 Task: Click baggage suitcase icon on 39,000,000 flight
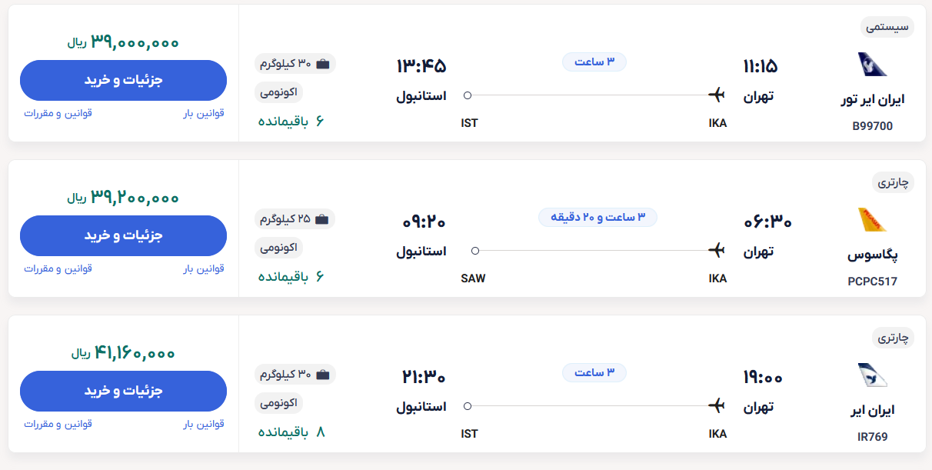[x=322, y=64]
